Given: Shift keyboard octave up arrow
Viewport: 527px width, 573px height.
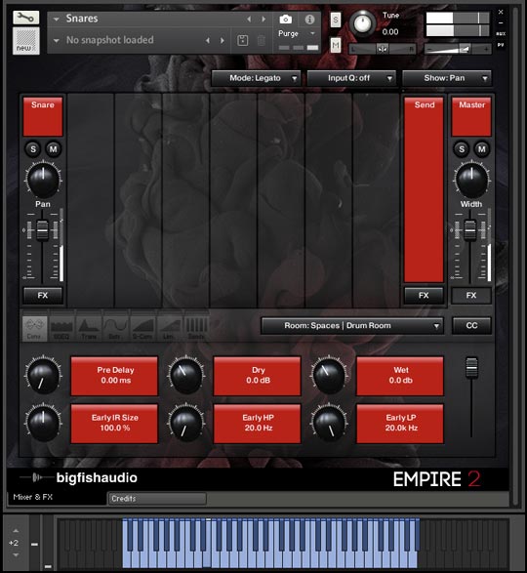Looking at the screenshot, I should (x=16, y=530).
